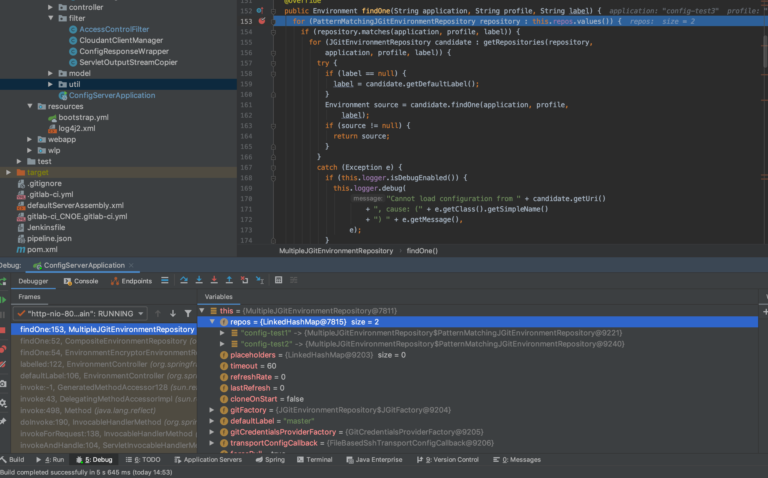Open the Evaluate Expression calculator icon

(278, 280)
